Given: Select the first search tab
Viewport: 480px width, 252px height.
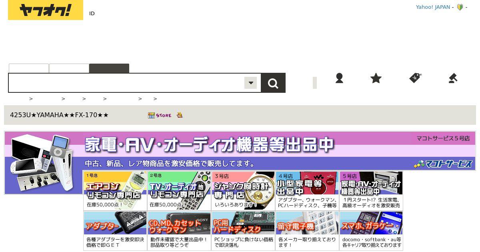Looking at the screenshot, I should (29, 68).
